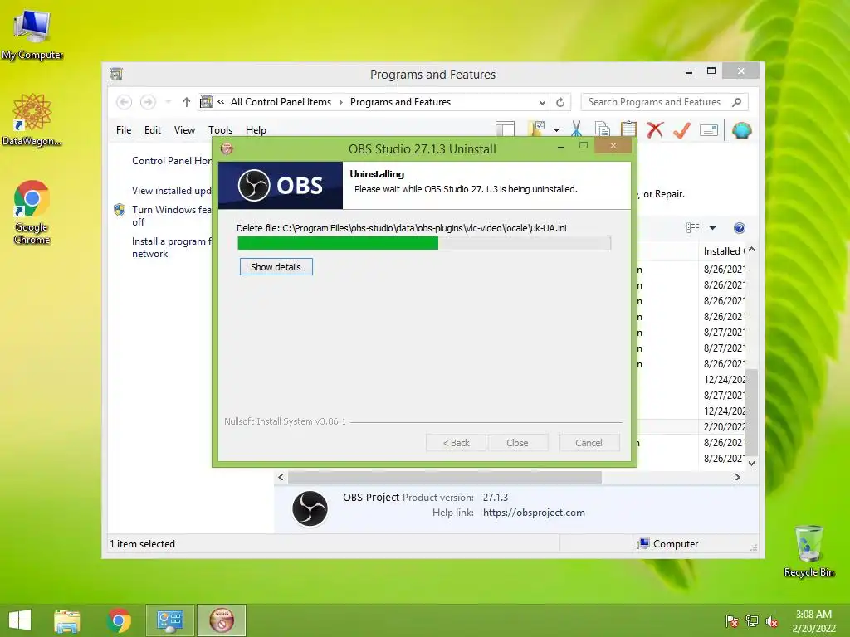Refresh the Programs and Features view
This screenshot has width=850, height=637.
tap(560, 102)
